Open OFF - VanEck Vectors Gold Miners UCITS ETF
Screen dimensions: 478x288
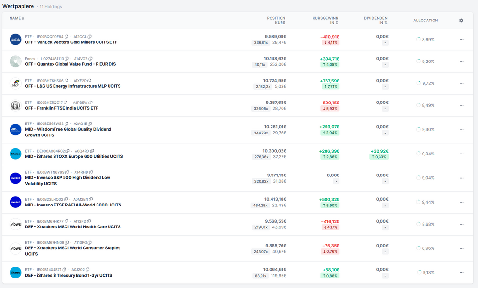click(x=71, y=42)
